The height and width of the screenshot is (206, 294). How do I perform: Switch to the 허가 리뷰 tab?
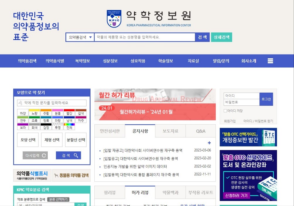pos(140,193)
